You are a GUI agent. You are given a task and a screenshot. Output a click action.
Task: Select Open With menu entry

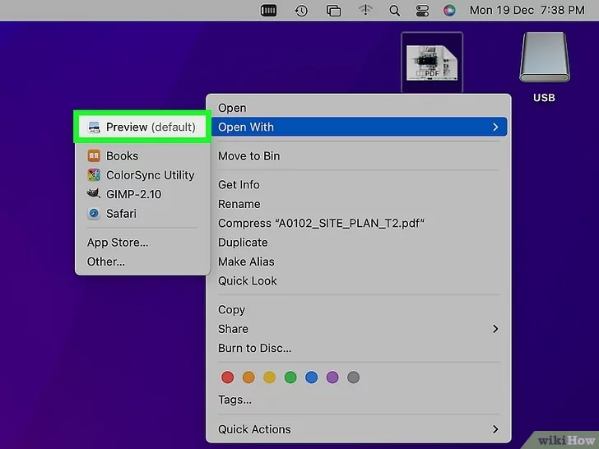pyautogui.click(x=359, y=127)
